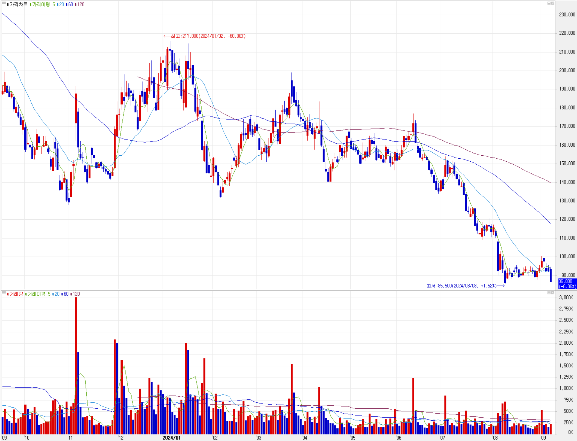Click the volume 120-day average legend
The height and width of the screenshot is (441, 577).
[x=76, y=294]
